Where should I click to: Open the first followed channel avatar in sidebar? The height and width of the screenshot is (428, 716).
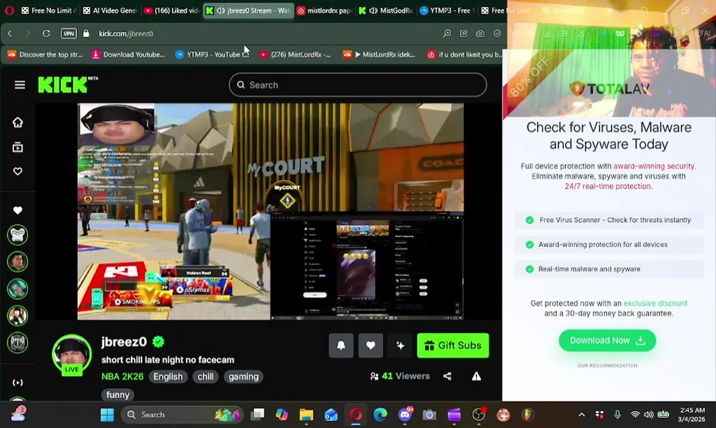[18, 235]
